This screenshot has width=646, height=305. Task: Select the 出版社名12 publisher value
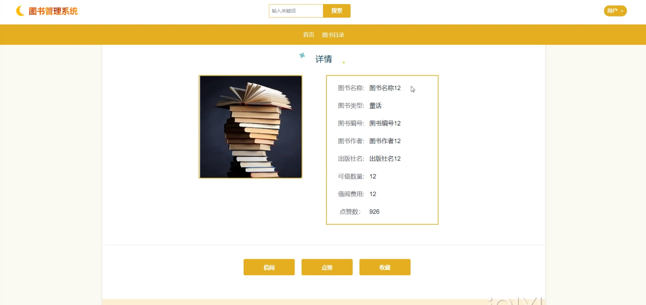coord(385,158)
